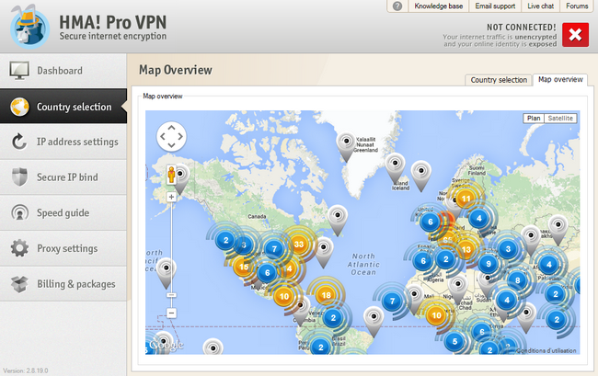Open Email support
Image resolution: width=598 pixels, height=376 pixels.
[x=495, y=6]
